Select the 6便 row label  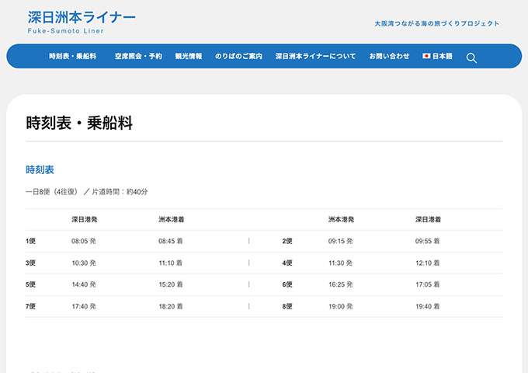click(287, 284)
